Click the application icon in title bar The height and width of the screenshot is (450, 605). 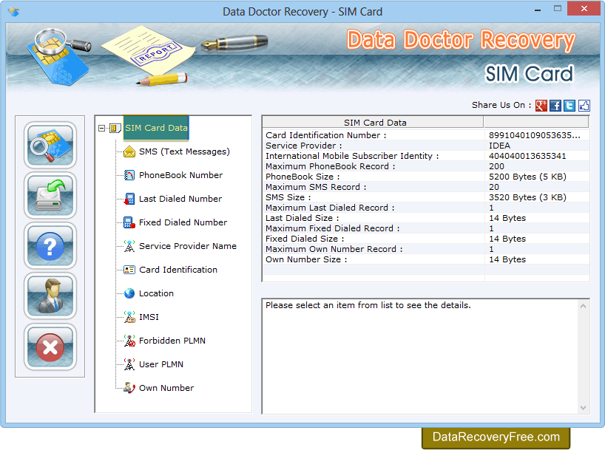(x=13, y=12)
